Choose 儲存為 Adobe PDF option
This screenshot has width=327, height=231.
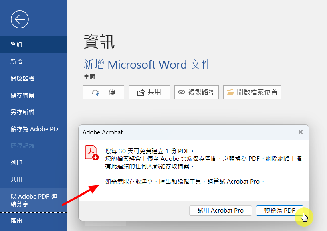click(33, 129)
